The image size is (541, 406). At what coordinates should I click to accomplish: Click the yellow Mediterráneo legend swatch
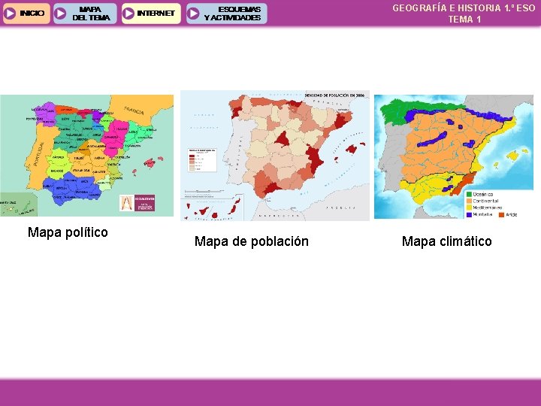tap(469, 208)
